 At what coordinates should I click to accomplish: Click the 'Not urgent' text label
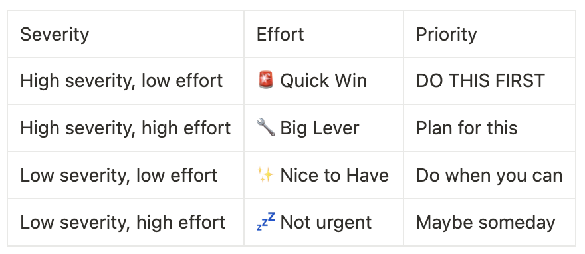pyautogui.click(x=326, y=223)
